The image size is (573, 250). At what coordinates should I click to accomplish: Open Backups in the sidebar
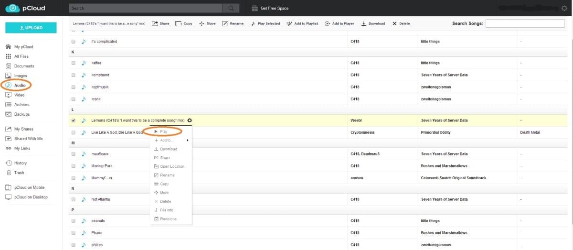tap(18, 114)
